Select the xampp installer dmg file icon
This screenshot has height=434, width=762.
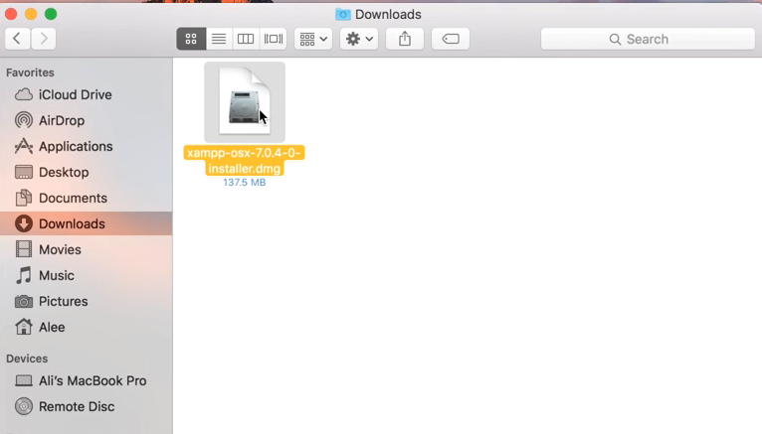[x=244, y=102]
